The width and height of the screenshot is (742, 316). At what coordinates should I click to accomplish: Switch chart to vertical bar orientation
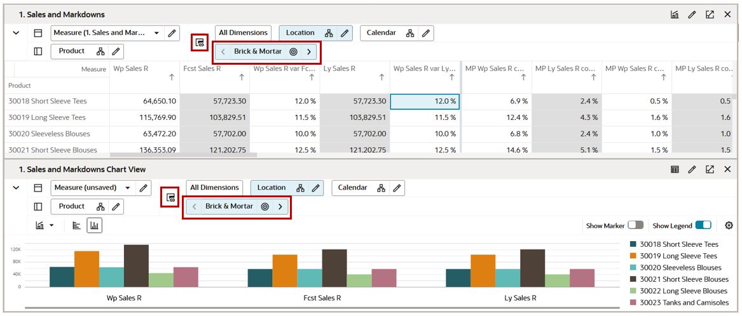coord(95,226)
